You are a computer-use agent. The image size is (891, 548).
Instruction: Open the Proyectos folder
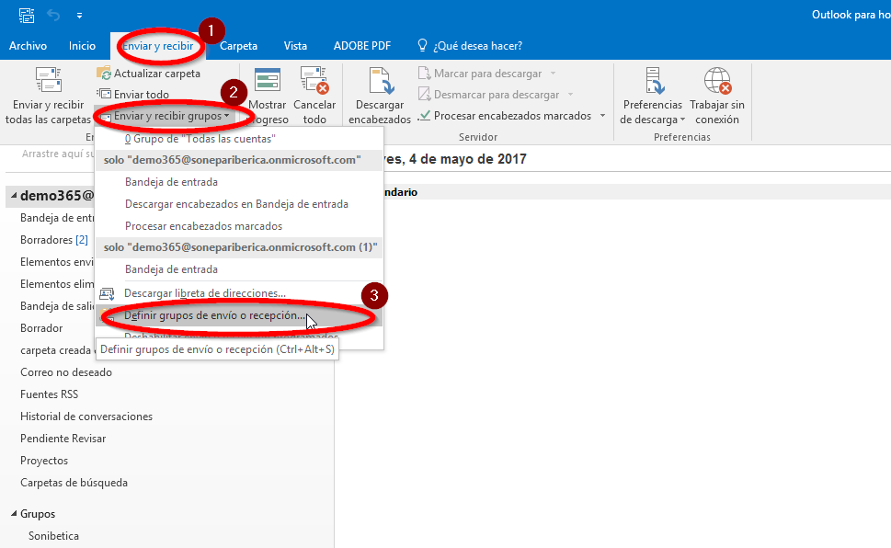(x=44, y=461)
